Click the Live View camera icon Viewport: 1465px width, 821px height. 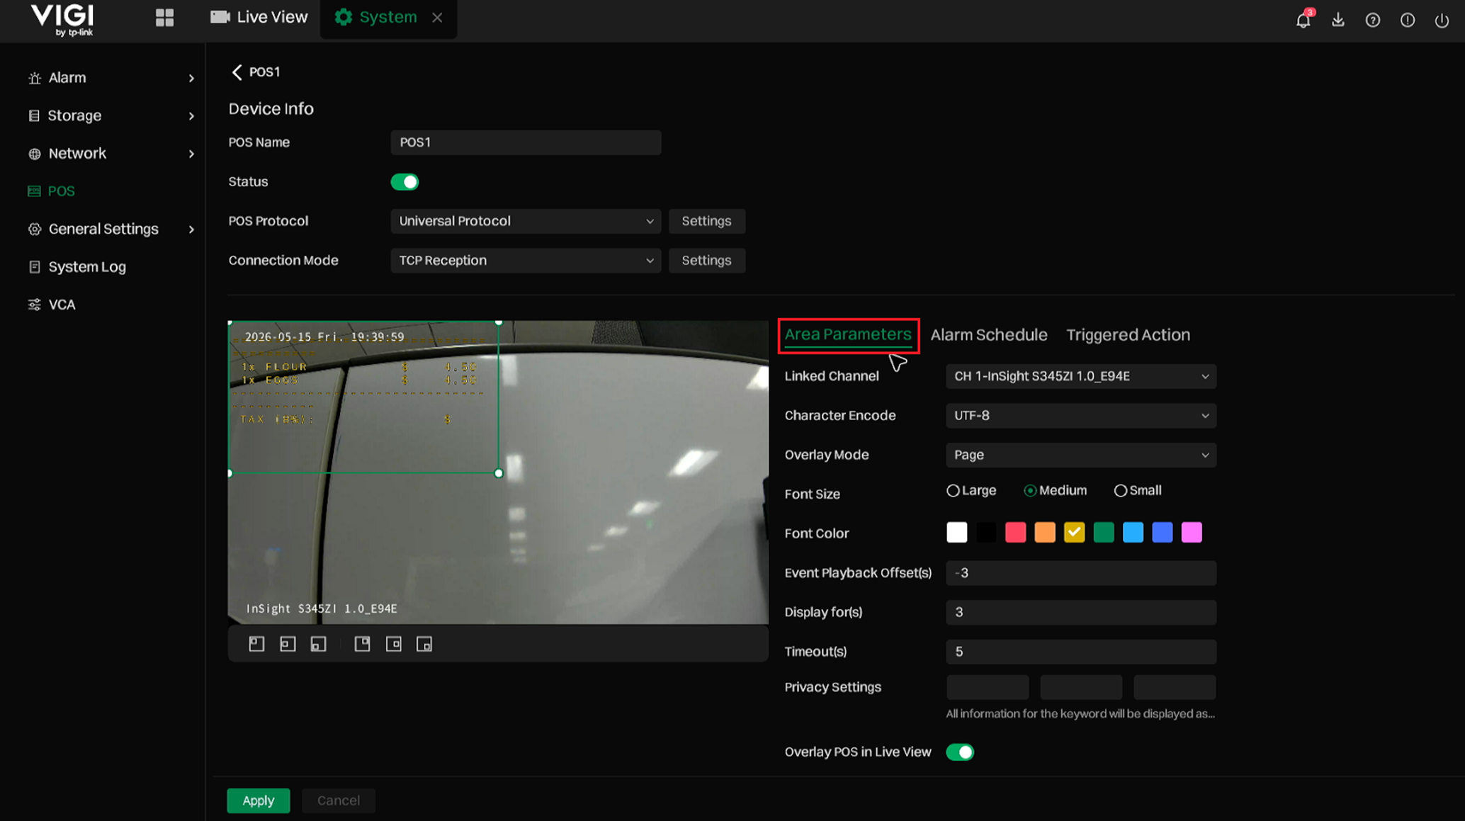tap(220, 17)
